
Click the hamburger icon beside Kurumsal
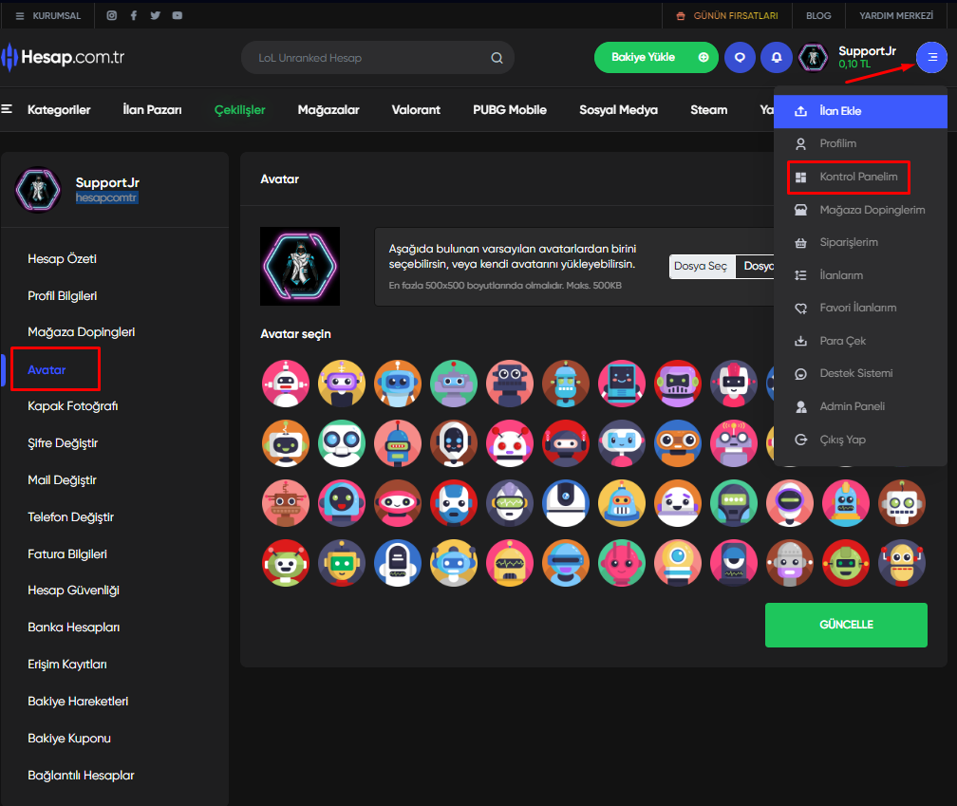(20, 16)
